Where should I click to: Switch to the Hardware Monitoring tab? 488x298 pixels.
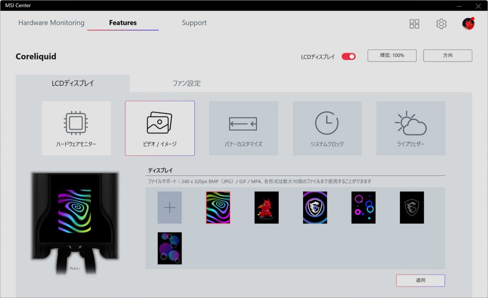51,23
